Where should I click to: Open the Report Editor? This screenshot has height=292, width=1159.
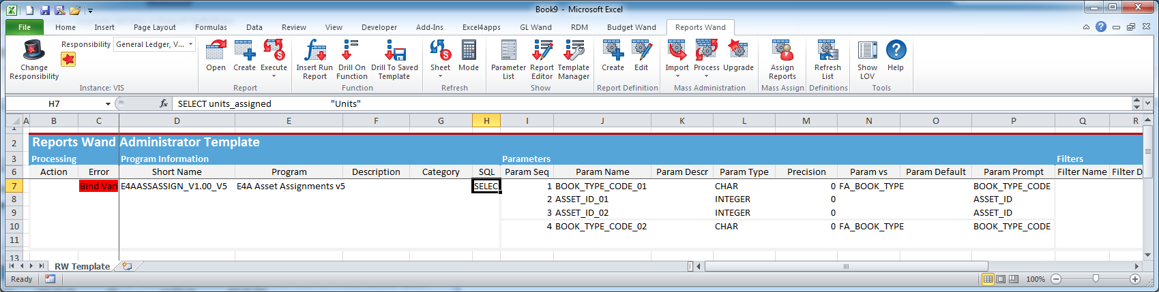point(542,51)
